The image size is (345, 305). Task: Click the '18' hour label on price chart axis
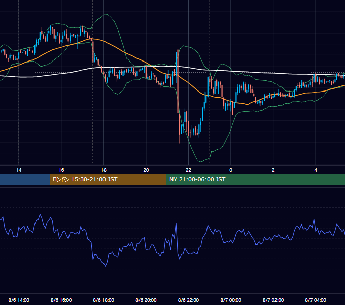click(x=103, y=170)
